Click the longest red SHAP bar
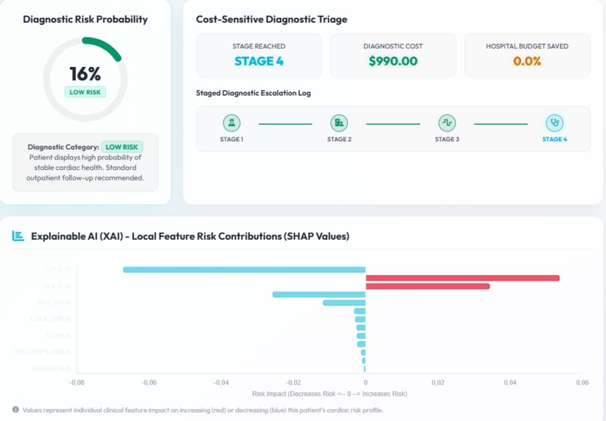The height and width of the screenshot is (421, 606). tap(462, 278)
